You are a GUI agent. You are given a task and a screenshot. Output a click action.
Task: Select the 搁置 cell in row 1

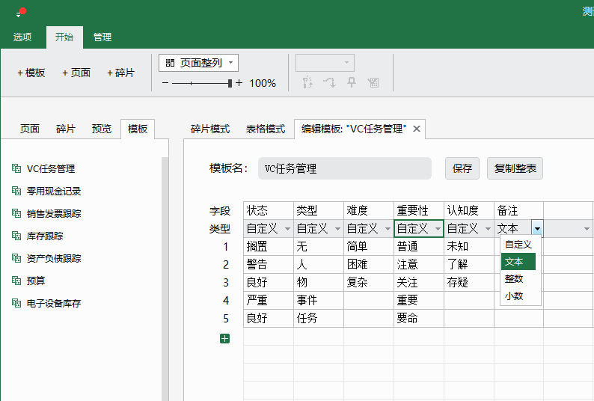coord(269,247)
